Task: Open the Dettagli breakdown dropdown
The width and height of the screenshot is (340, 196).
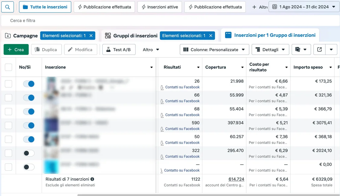Action: click(270, 49)
